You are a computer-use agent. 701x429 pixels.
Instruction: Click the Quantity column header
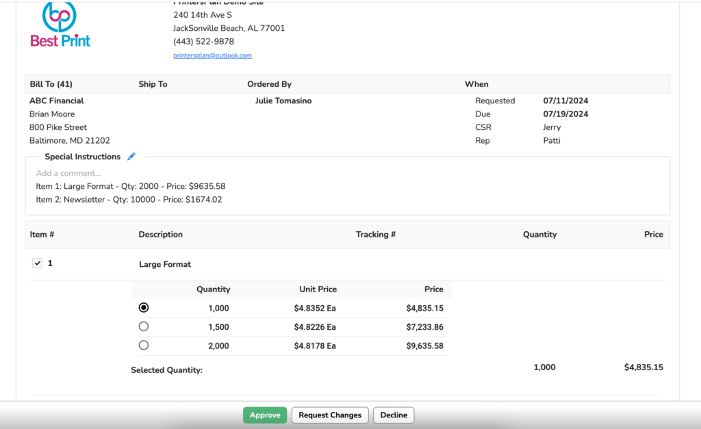539,234
